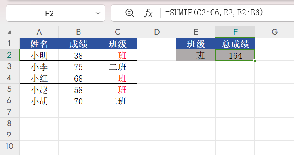
Task: Open the fx insert function dialog
Action: (x=148, y=13)
